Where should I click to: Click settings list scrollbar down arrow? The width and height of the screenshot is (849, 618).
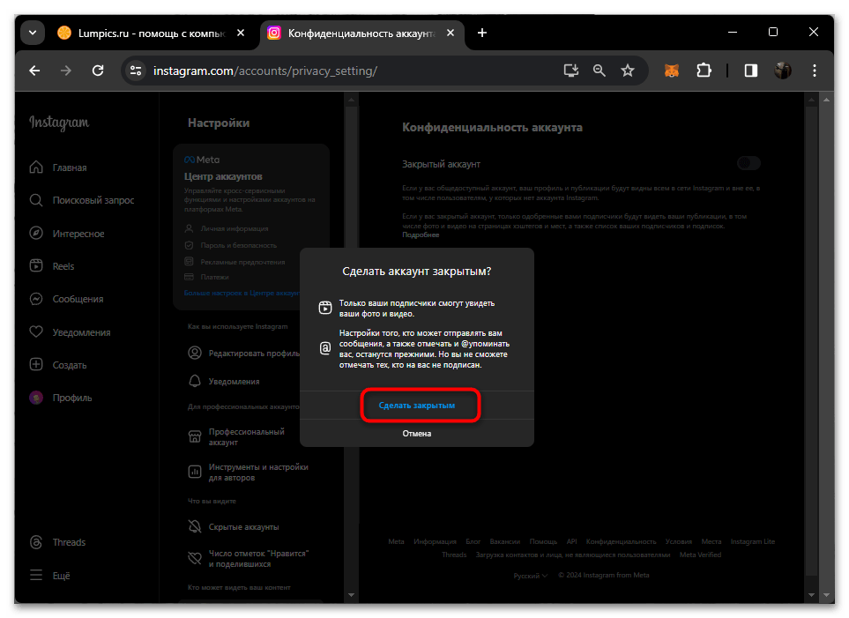[x=351, y=595]
